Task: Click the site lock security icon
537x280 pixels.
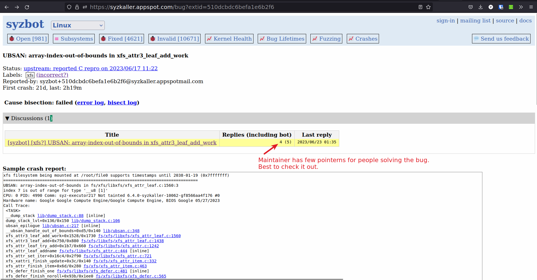Action: point(77,7)
